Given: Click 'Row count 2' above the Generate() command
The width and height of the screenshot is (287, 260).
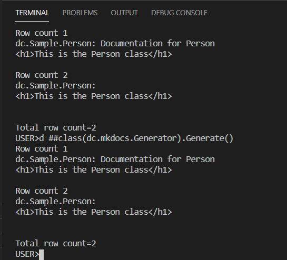Looking at the screenshot, I should click(x=42, y=75).
